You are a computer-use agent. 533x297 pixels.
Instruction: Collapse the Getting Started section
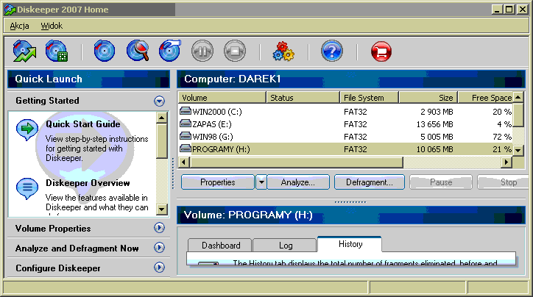159,101
